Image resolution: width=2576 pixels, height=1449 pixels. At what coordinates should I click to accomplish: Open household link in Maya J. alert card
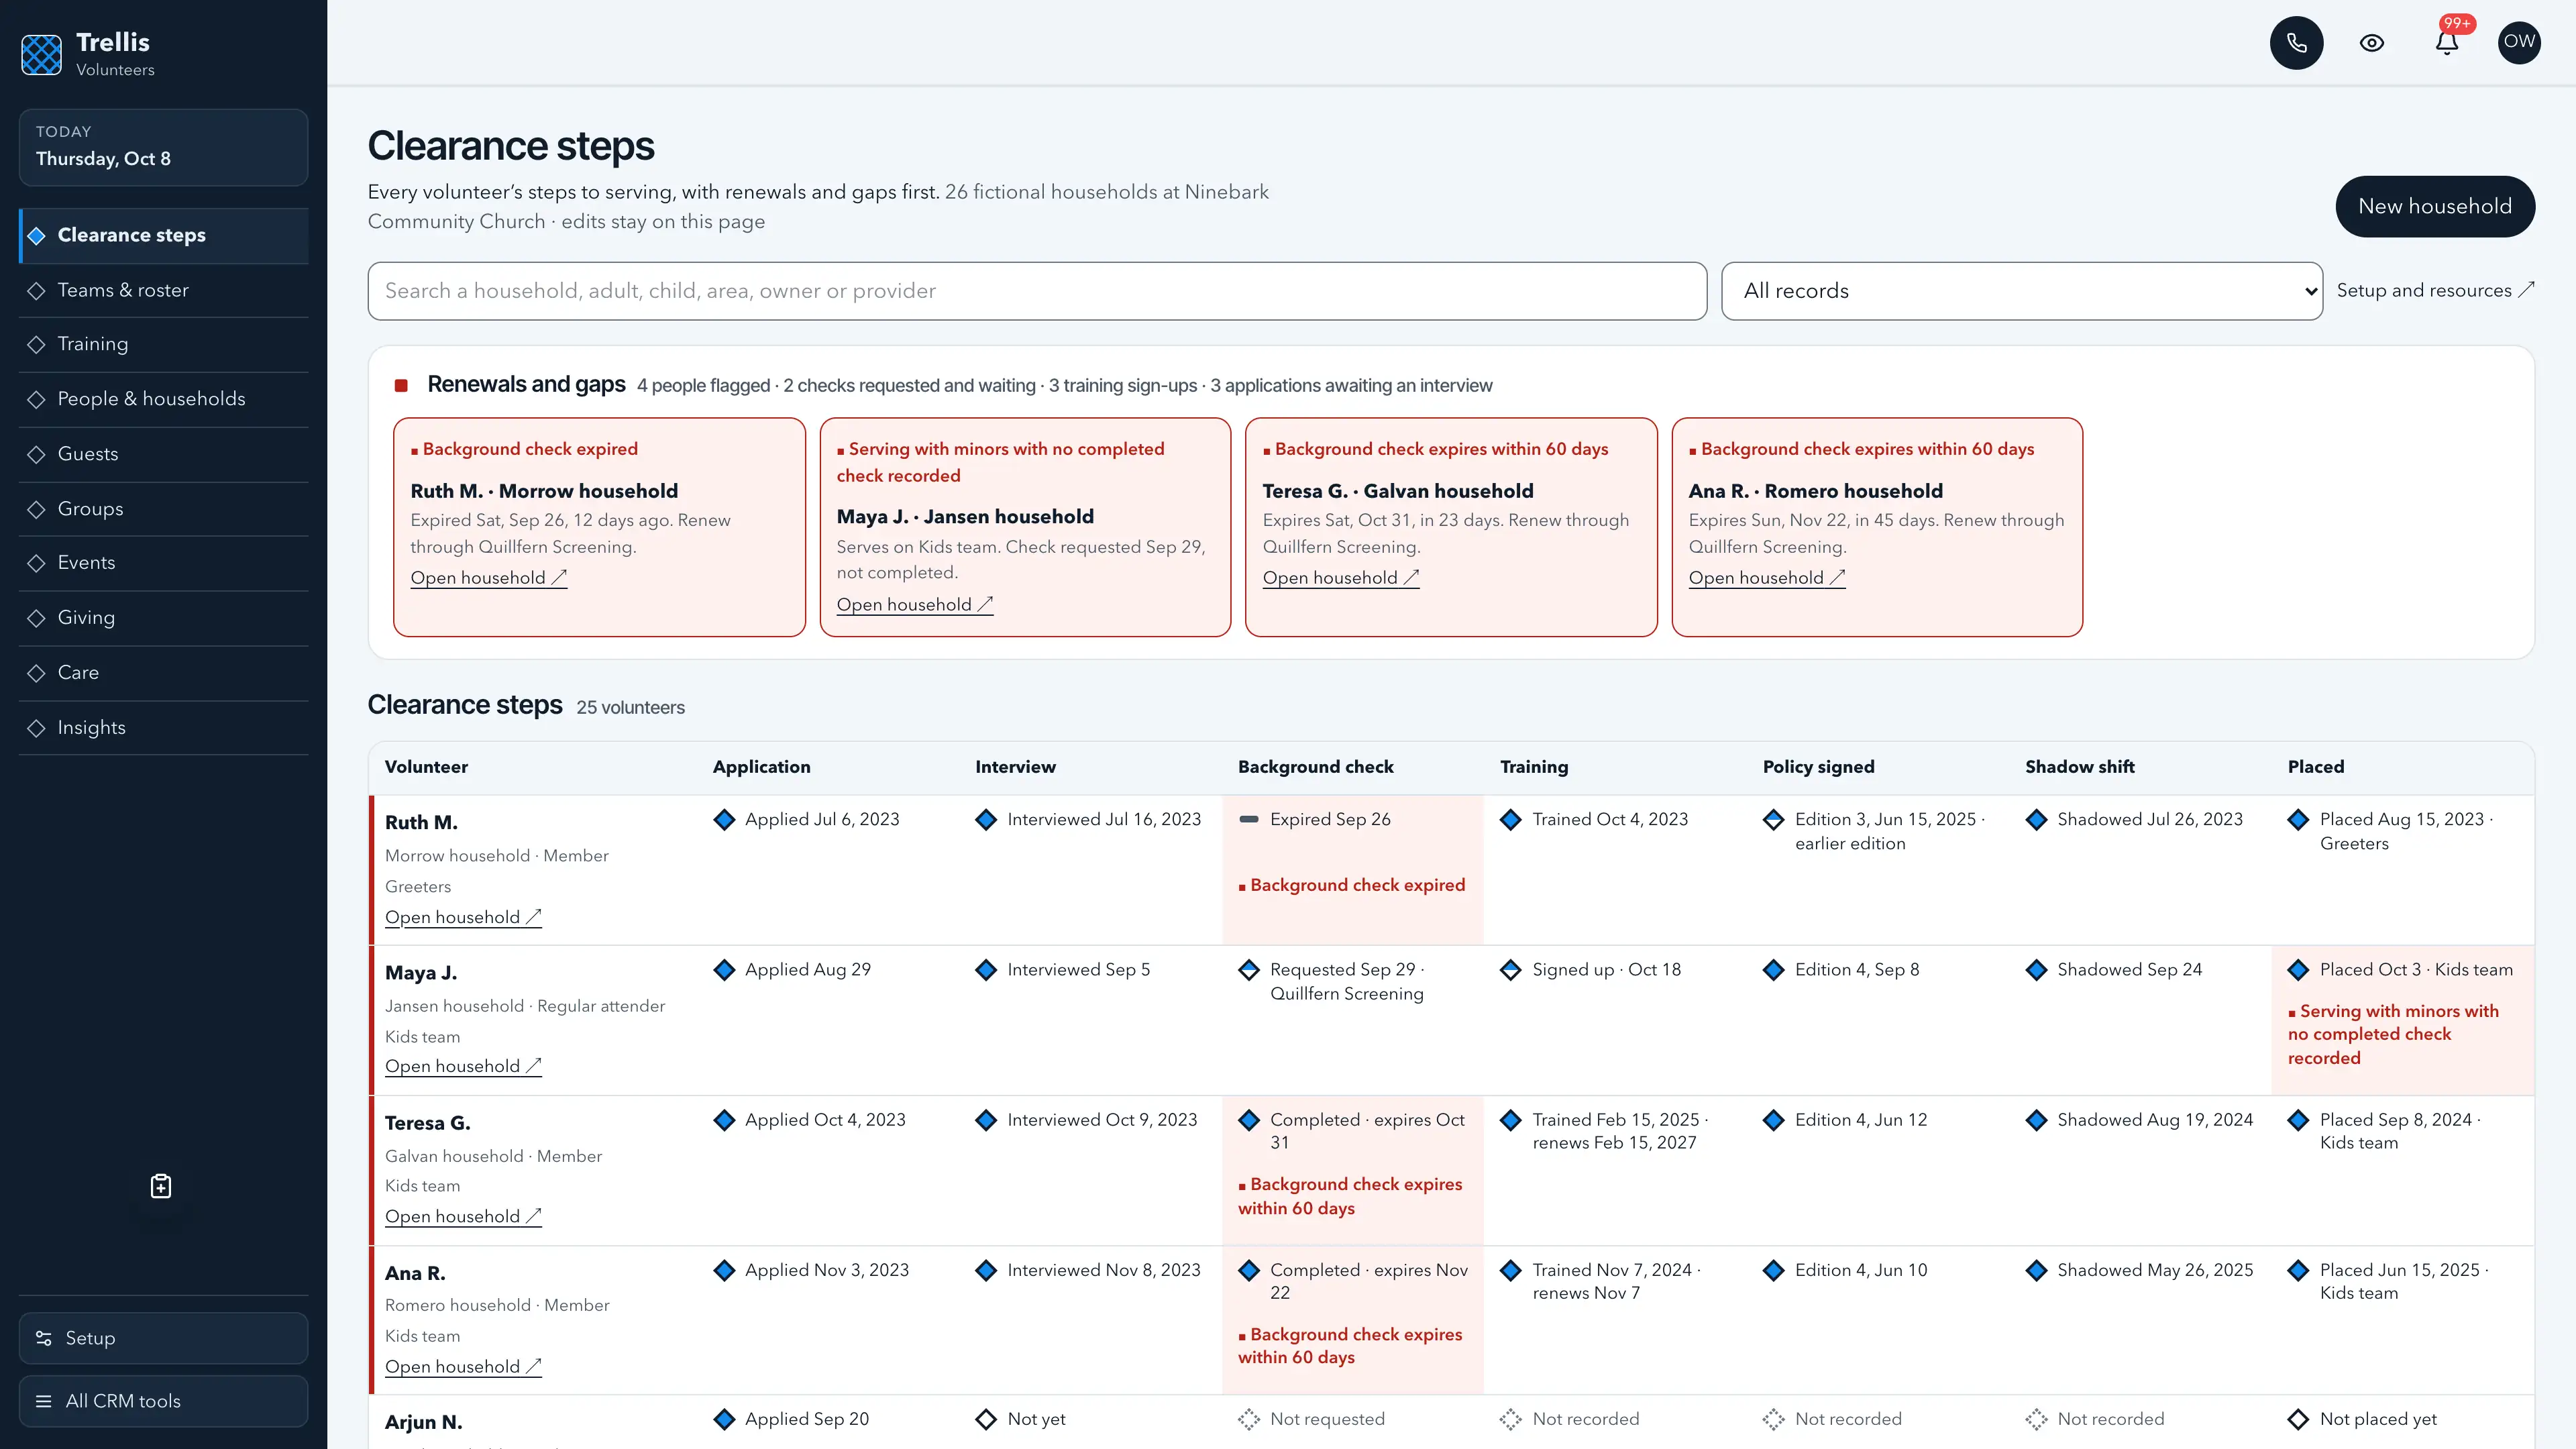click(914, 604)
